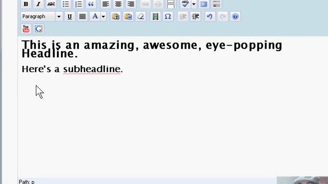328x184 pixels.
Task: Click the webcam video thumbnail
Action: coord(302,180)
